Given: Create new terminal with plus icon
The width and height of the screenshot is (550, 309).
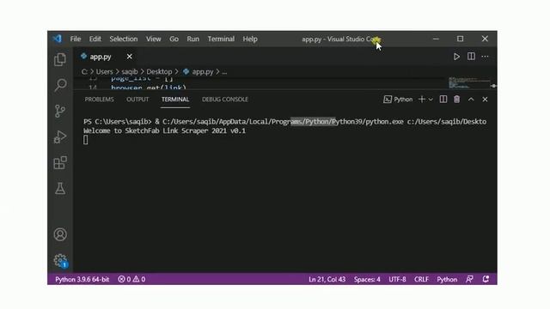Looking at the screenshot, I should tap(422, 100).
